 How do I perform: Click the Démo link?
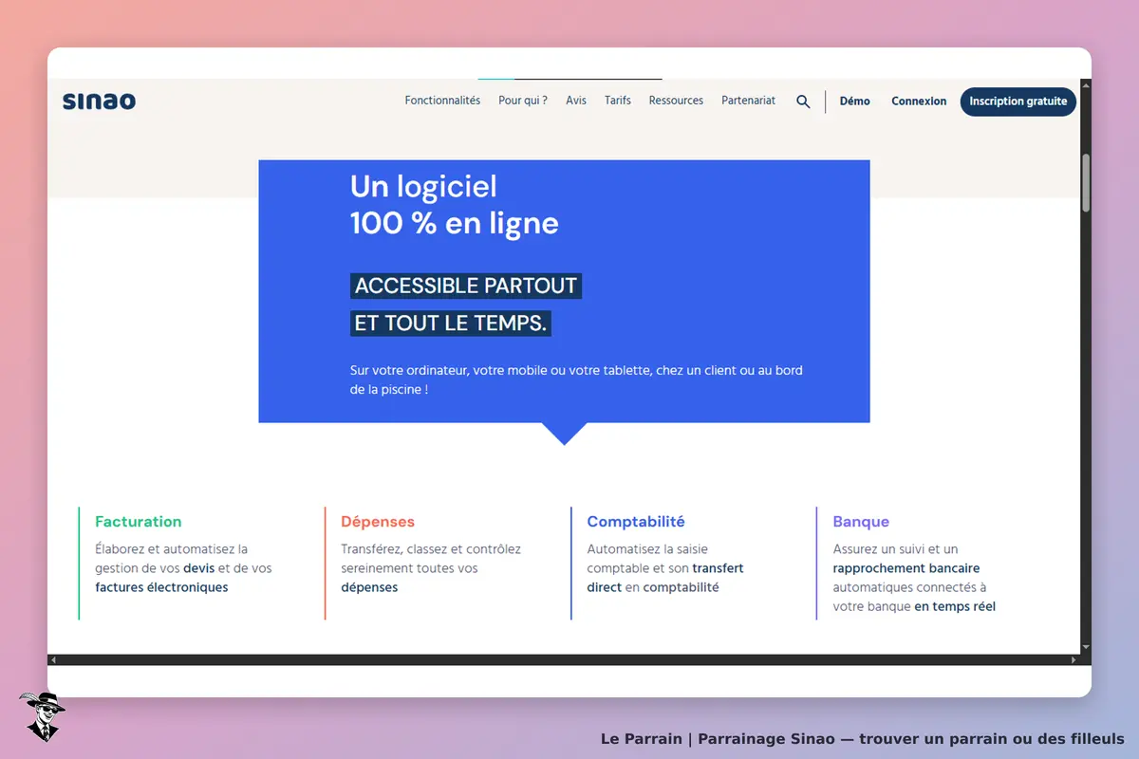(x=855, y=102)
